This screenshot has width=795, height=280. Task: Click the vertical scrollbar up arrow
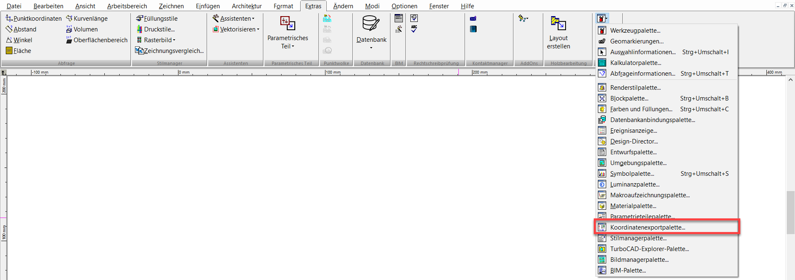(x=790, y=80)
